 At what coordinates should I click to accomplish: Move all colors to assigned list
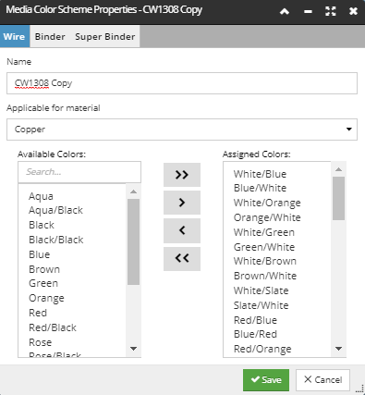pyautogui.click(x=182, y=175)
